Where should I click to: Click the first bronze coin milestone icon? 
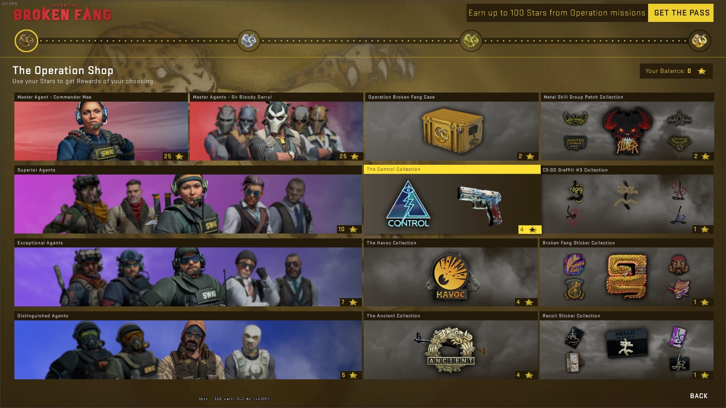26,40
